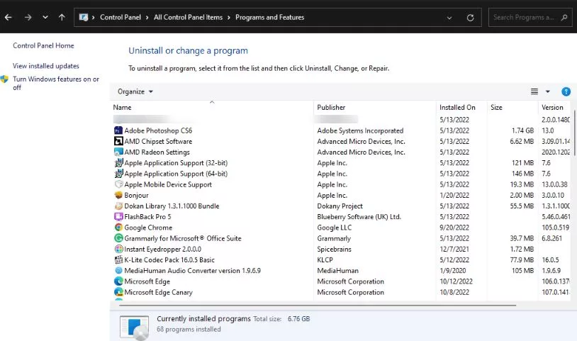The image size is (577, 341).
Task: Click the shield icon beside Windows features
Action: coord(4,79)
